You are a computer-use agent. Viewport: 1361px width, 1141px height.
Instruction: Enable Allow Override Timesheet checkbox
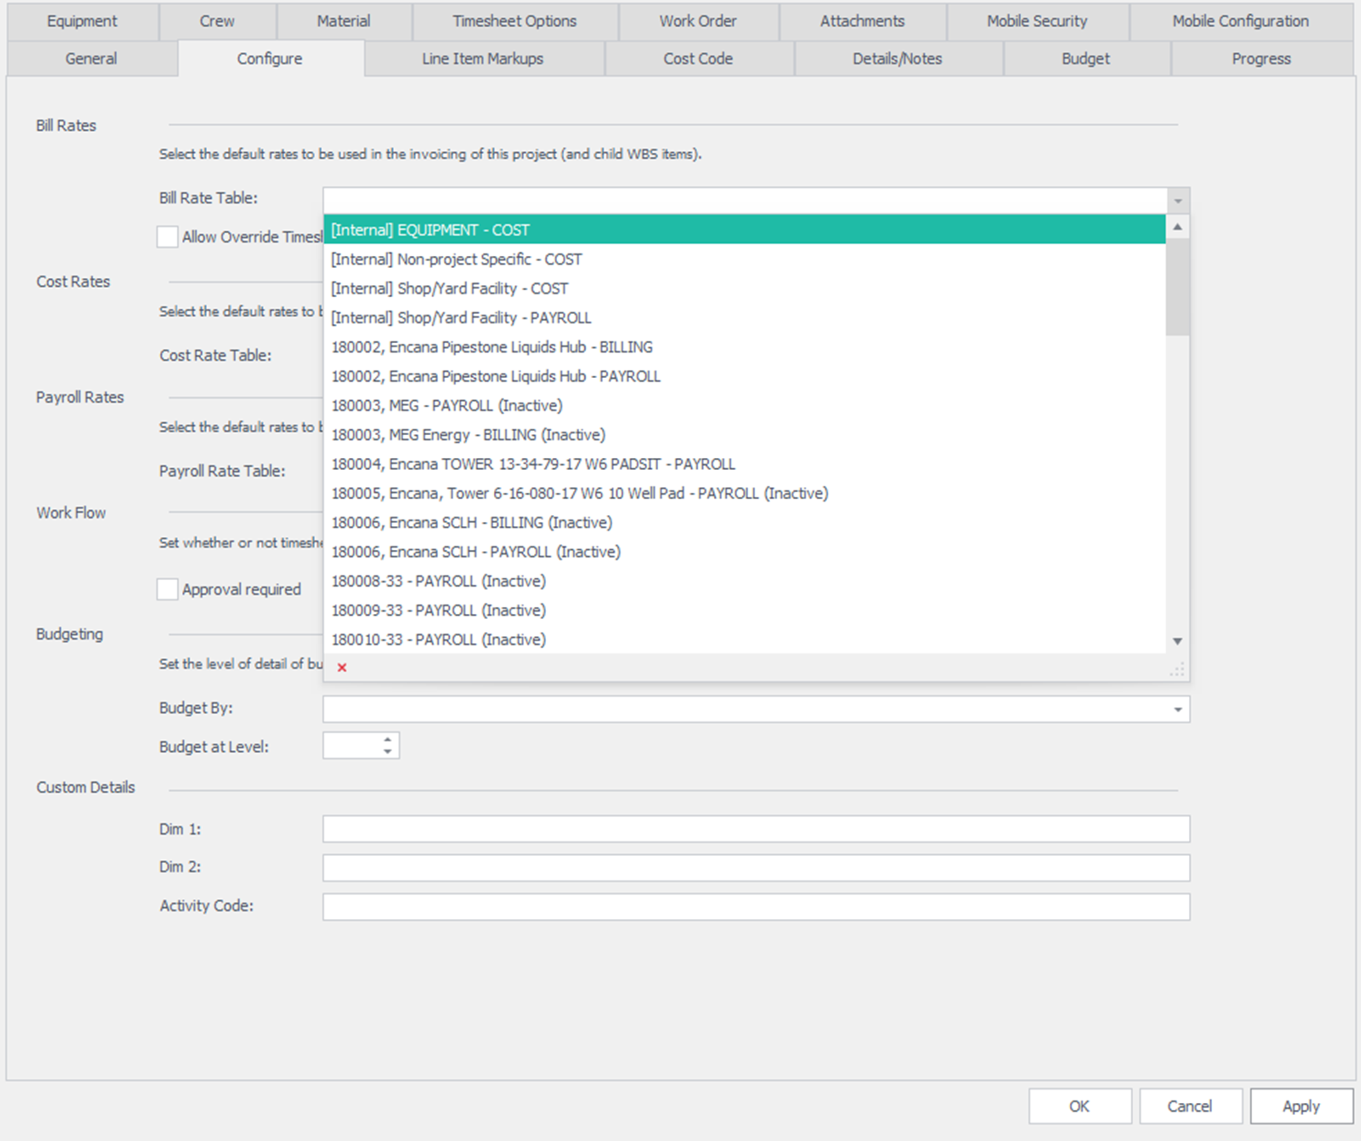point(167,237)
